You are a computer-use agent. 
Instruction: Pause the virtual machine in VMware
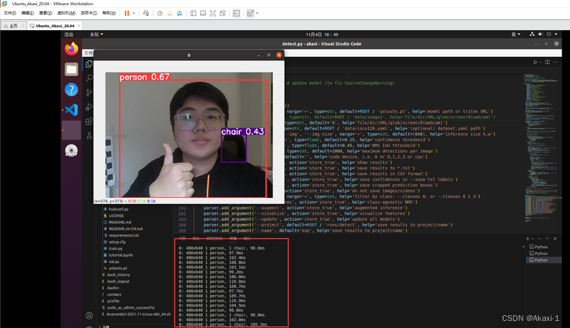point(127,13)
